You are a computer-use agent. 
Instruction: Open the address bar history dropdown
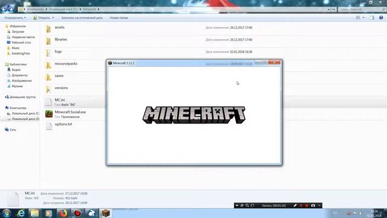[x=329, y=10]
